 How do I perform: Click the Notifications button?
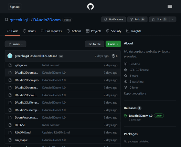[113, 19]
